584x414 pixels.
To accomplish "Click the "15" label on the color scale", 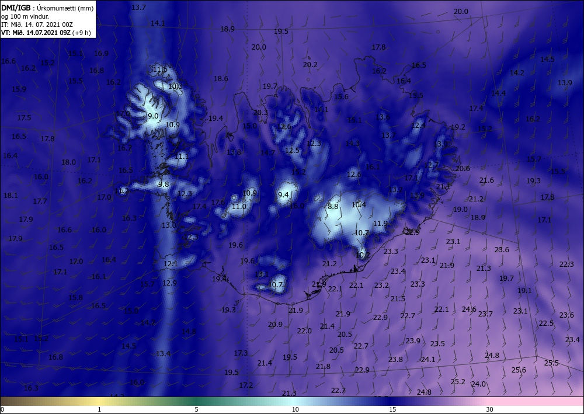I will 392,409.
